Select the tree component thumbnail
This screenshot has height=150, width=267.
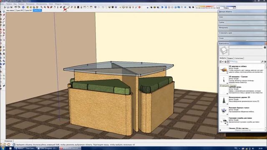(x=224, y=100)
